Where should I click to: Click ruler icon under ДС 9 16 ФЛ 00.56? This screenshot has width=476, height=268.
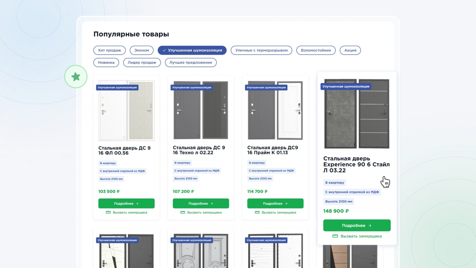(108, 212)
